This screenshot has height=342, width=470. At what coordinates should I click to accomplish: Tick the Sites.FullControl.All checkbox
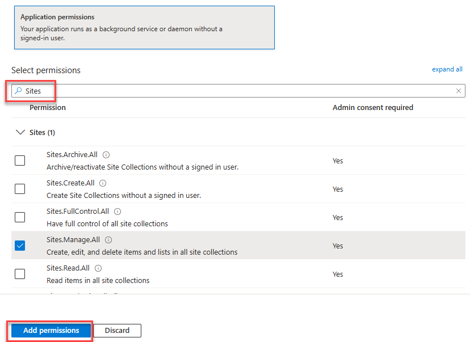[x=20, y=217]
